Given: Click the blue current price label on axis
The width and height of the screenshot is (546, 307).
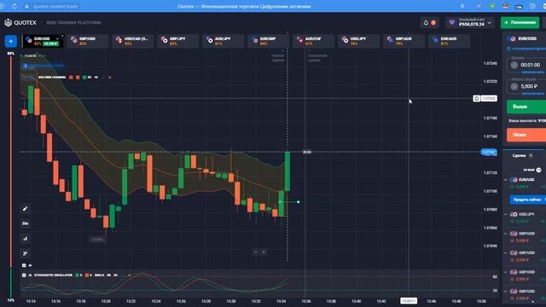Looking at the screenshot, I should click(x=489, y=152).
